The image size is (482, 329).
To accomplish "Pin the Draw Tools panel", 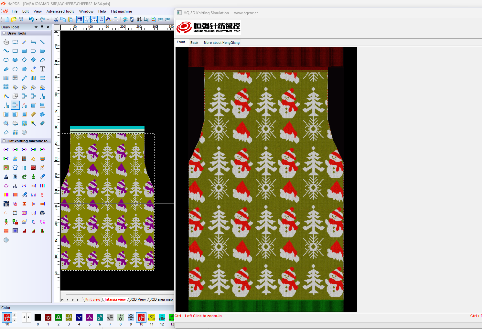I will tap(42, 27).
